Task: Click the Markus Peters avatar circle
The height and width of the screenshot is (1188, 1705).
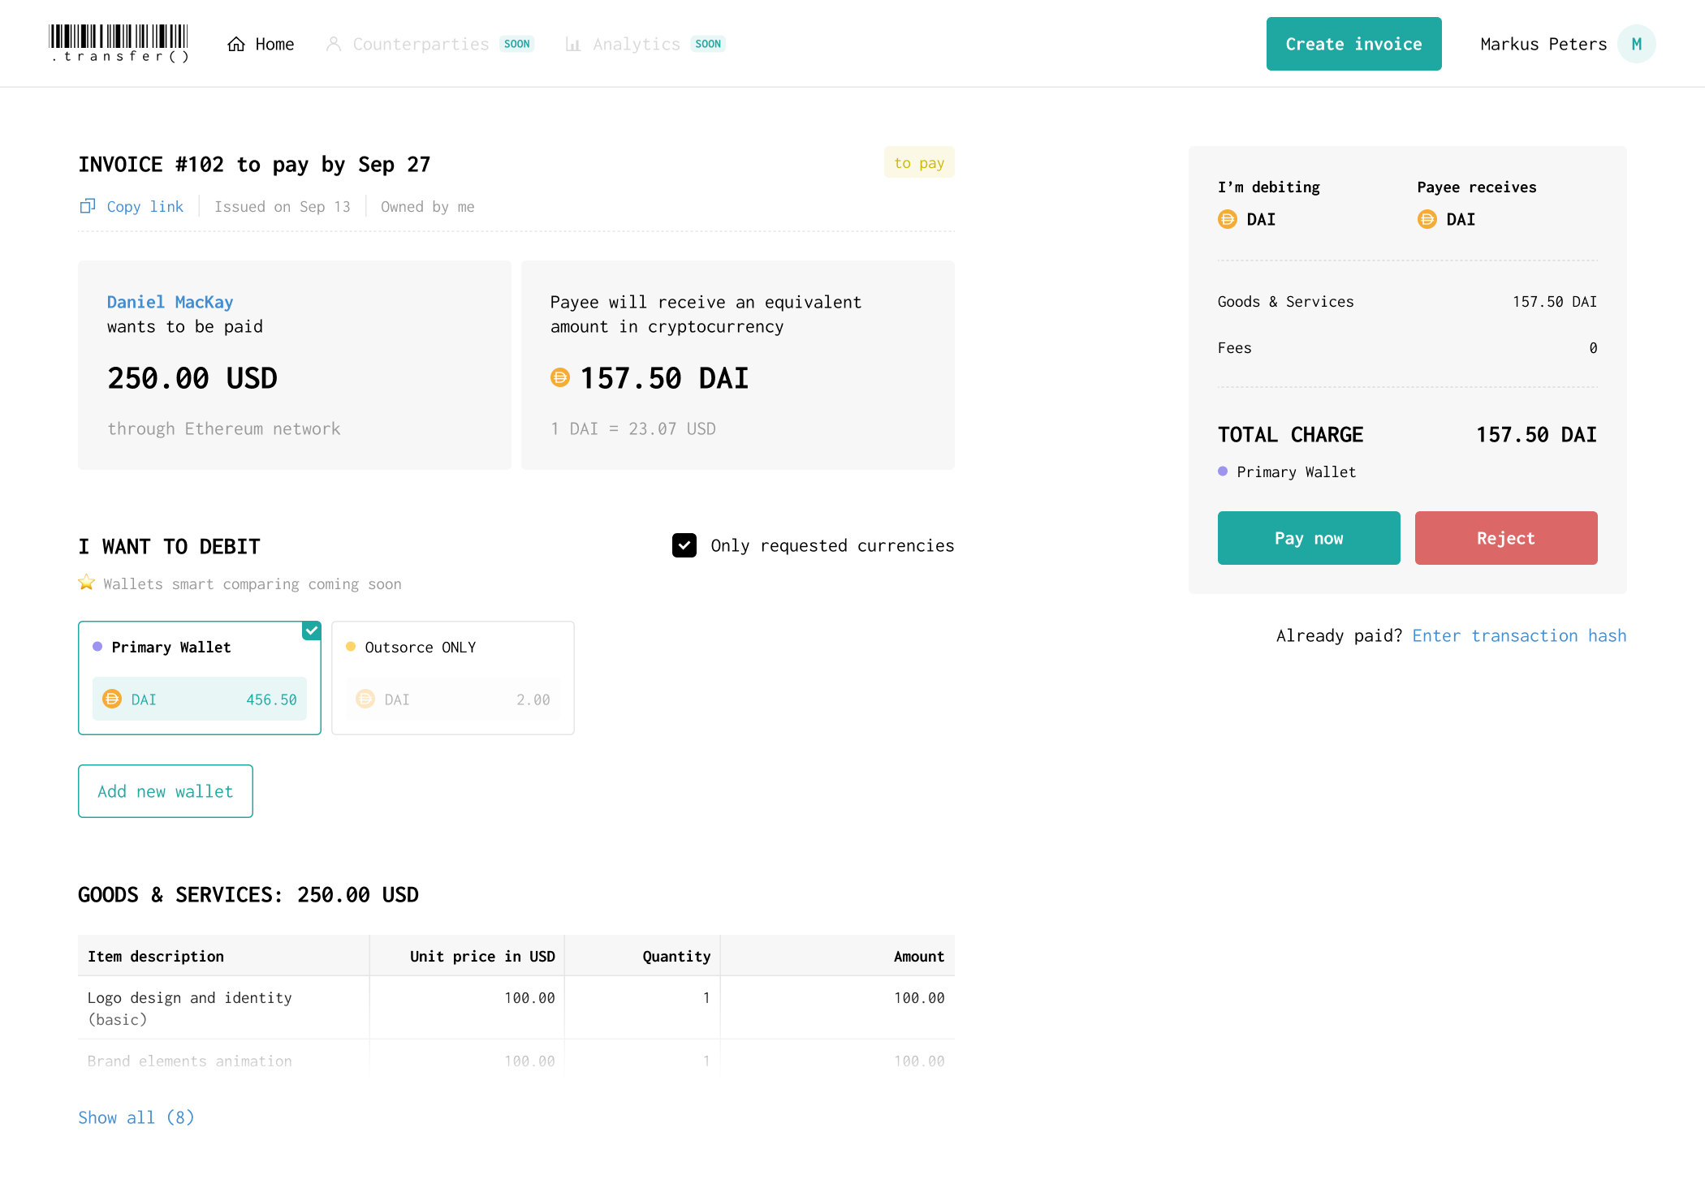Action: [1636, 44]
